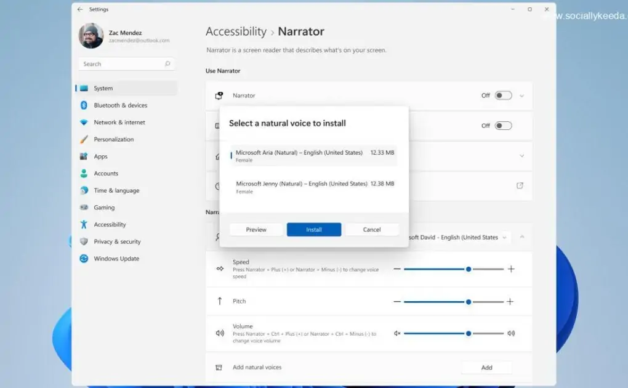
Task: Click the Narrator icon beside Narrator row
Action: click(x=219, y=95)
